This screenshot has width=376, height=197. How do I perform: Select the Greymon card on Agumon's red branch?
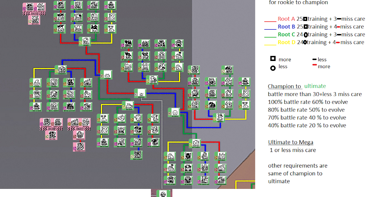click(x=60, y=28)
